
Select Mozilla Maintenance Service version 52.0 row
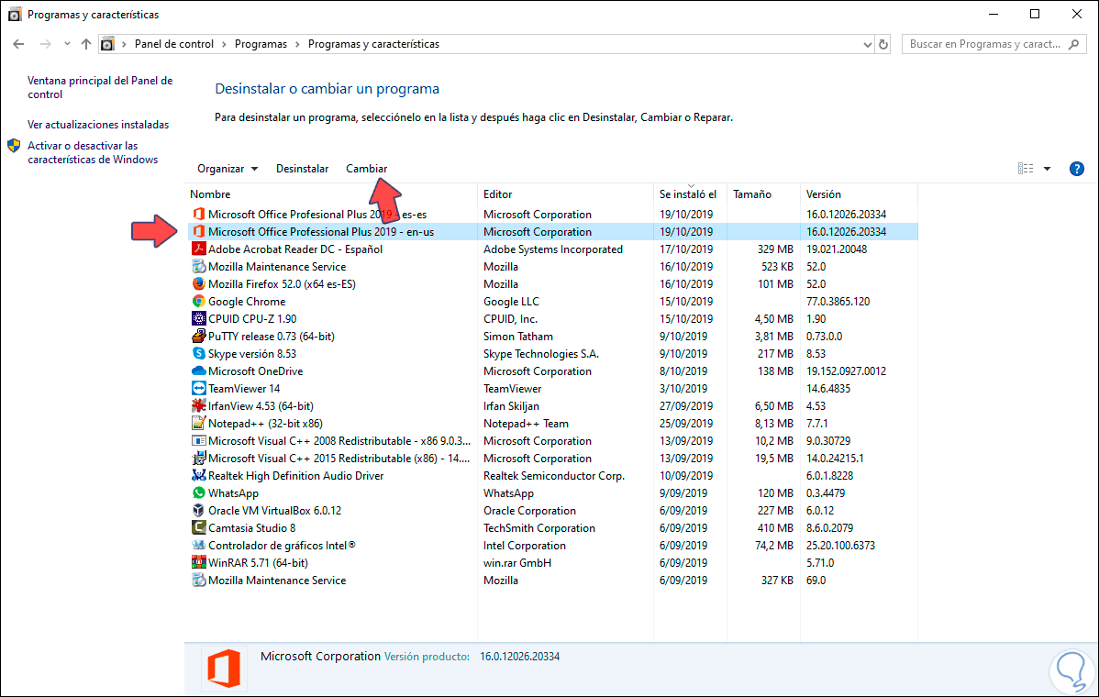[553, 266]
